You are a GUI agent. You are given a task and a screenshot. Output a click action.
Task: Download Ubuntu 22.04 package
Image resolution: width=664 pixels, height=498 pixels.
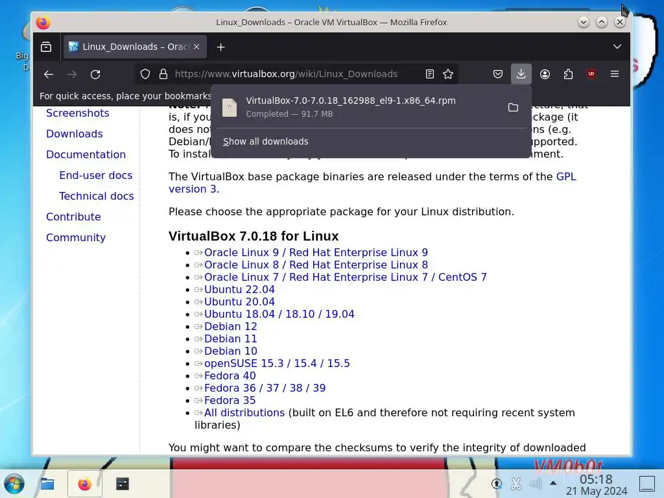pos(239,289)
